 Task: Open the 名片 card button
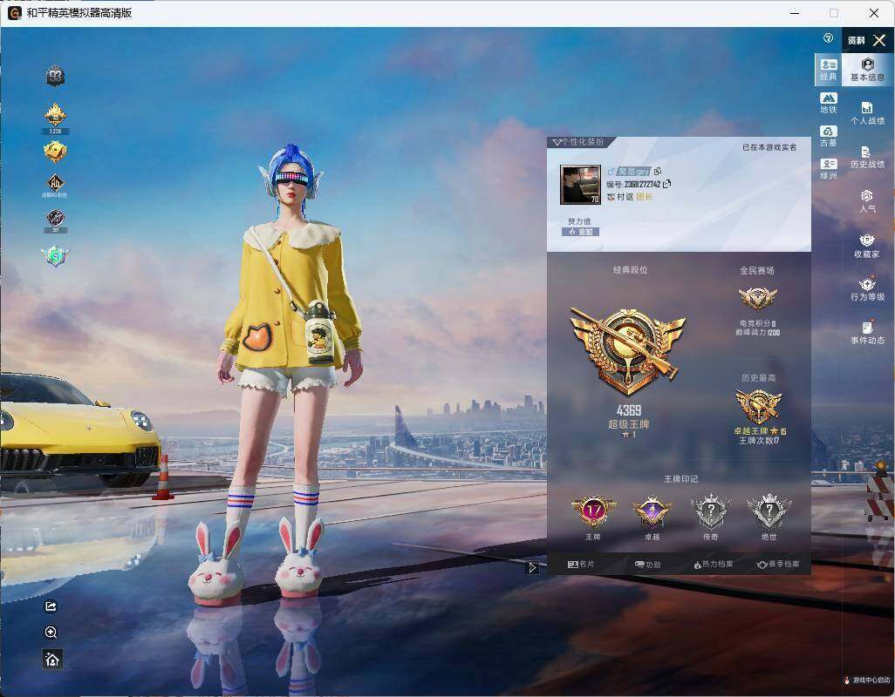[x=581, y=564]
